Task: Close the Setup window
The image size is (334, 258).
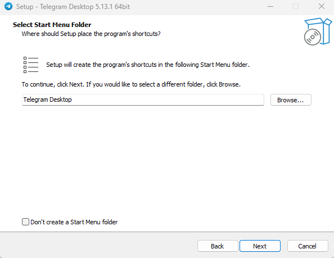Action: click(322, 6)
